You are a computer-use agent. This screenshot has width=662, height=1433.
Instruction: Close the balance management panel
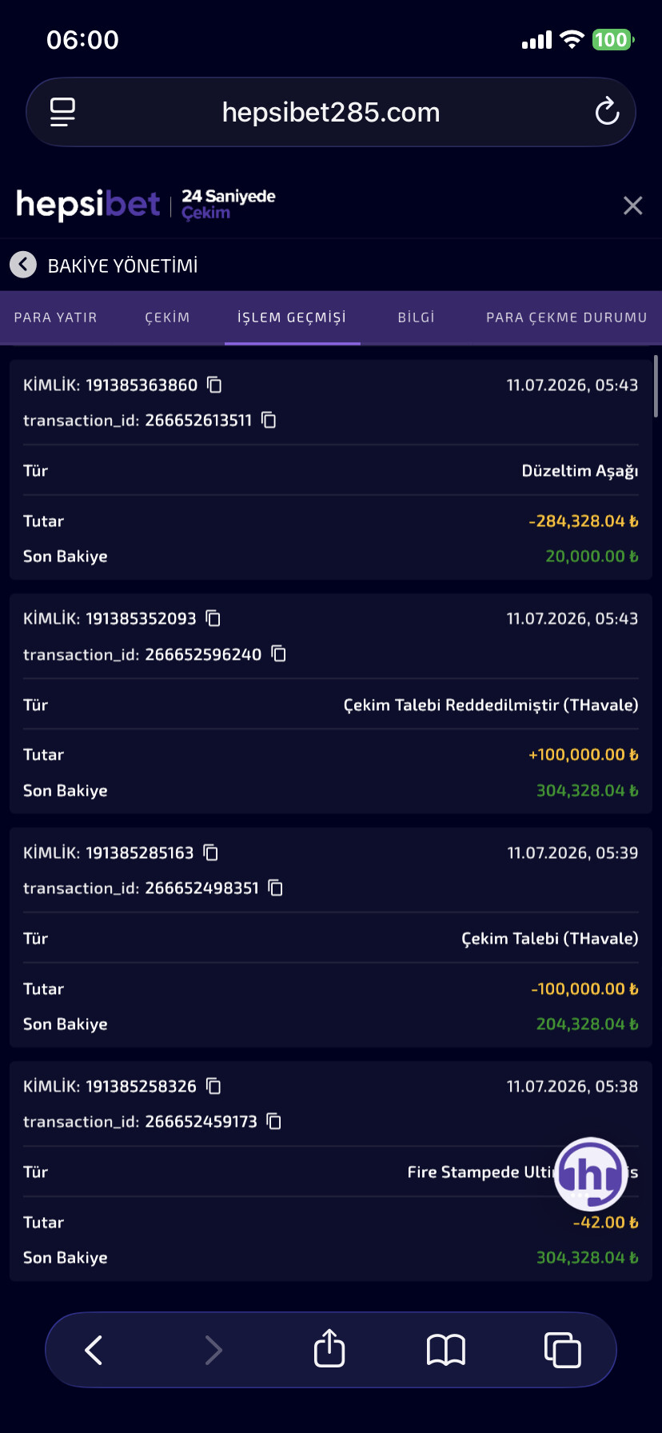coord(632,206)
